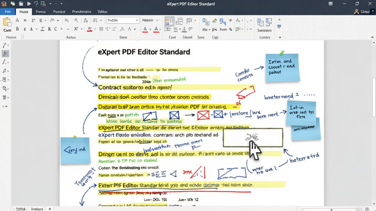
Task: Click the open folder icon in title bar
Action: pyautogui.click(x=13, y=4)
